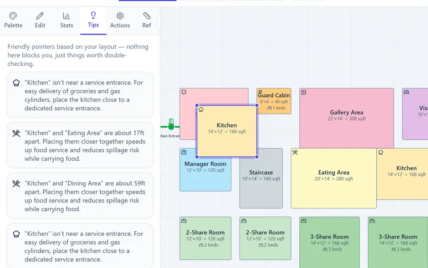Click the utensils icon on the 59ft Dining Area tip
428x268 pixels.
16,184
